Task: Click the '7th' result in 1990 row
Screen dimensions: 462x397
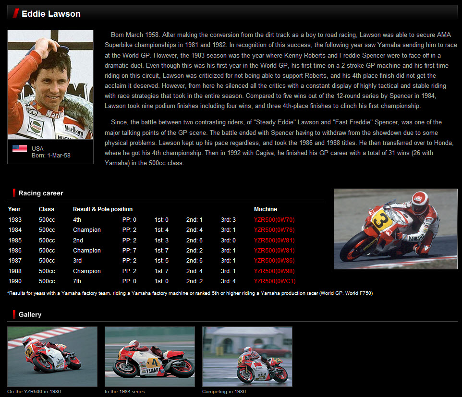Action: coord(77,281)
